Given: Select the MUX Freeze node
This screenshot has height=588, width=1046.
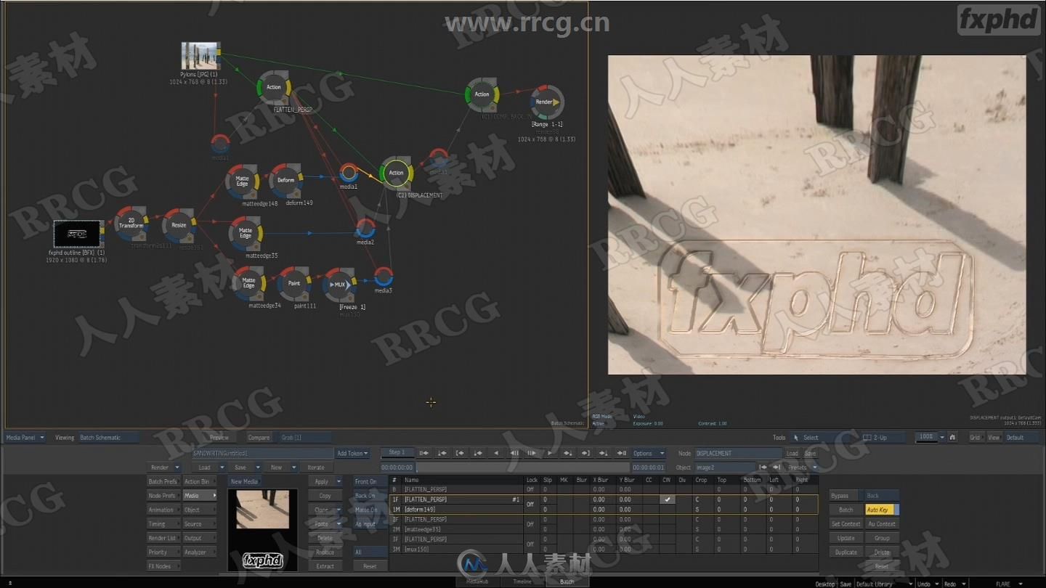Looking at the screenshot, I should 339,284.
